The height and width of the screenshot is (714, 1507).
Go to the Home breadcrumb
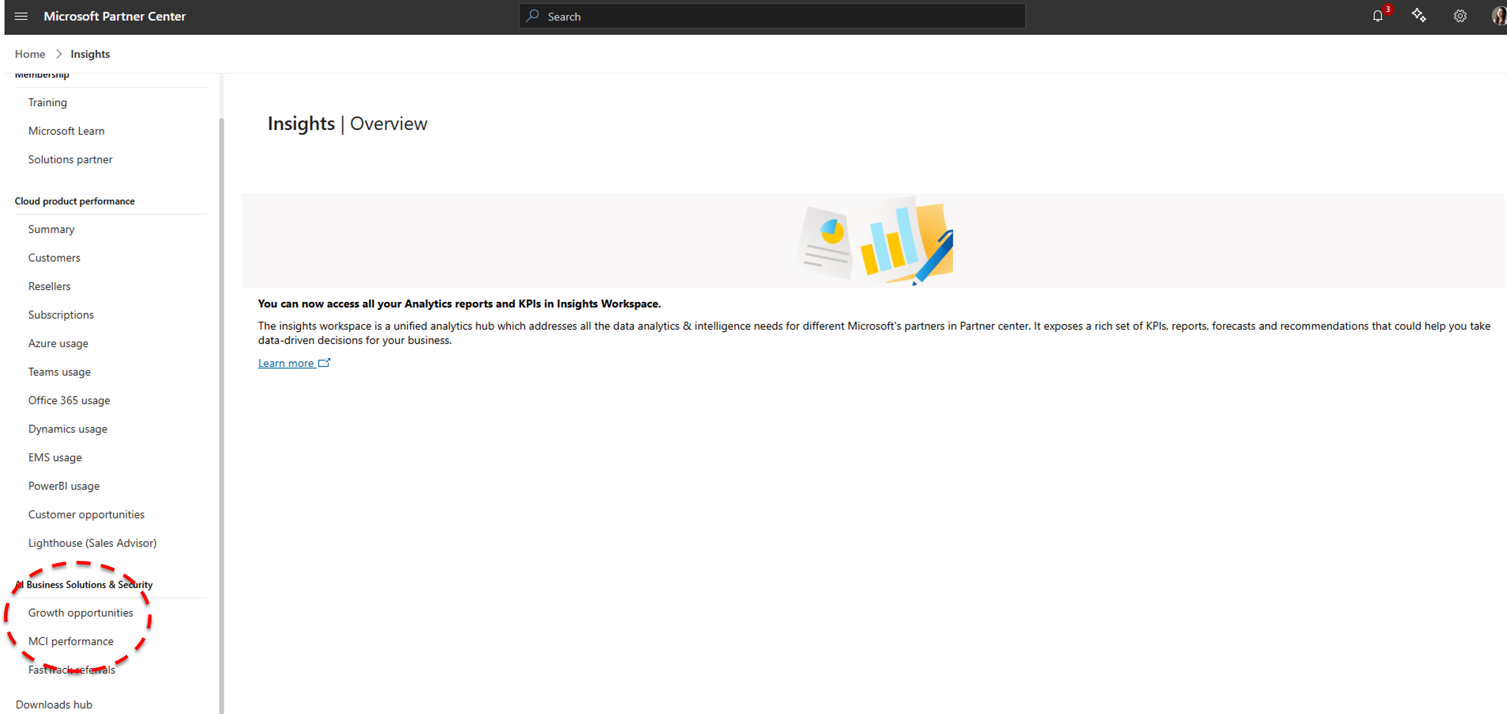30,54
